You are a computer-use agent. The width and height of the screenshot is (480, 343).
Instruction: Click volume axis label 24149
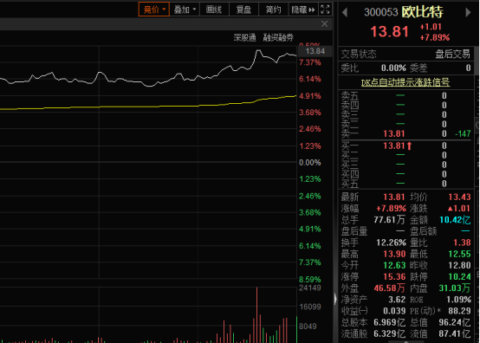[310, 288]
